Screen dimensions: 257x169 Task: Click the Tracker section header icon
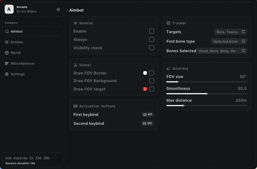click(168, 23)
